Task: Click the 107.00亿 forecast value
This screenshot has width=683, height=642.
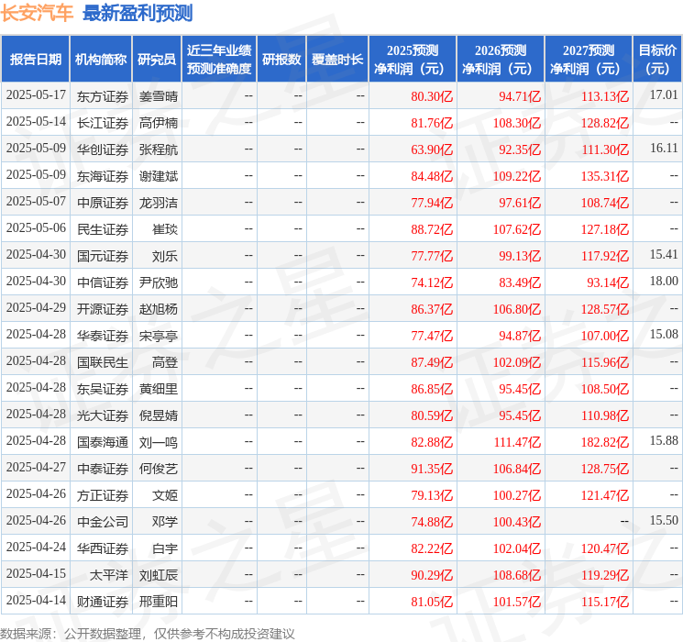Action: pos(605,336)
